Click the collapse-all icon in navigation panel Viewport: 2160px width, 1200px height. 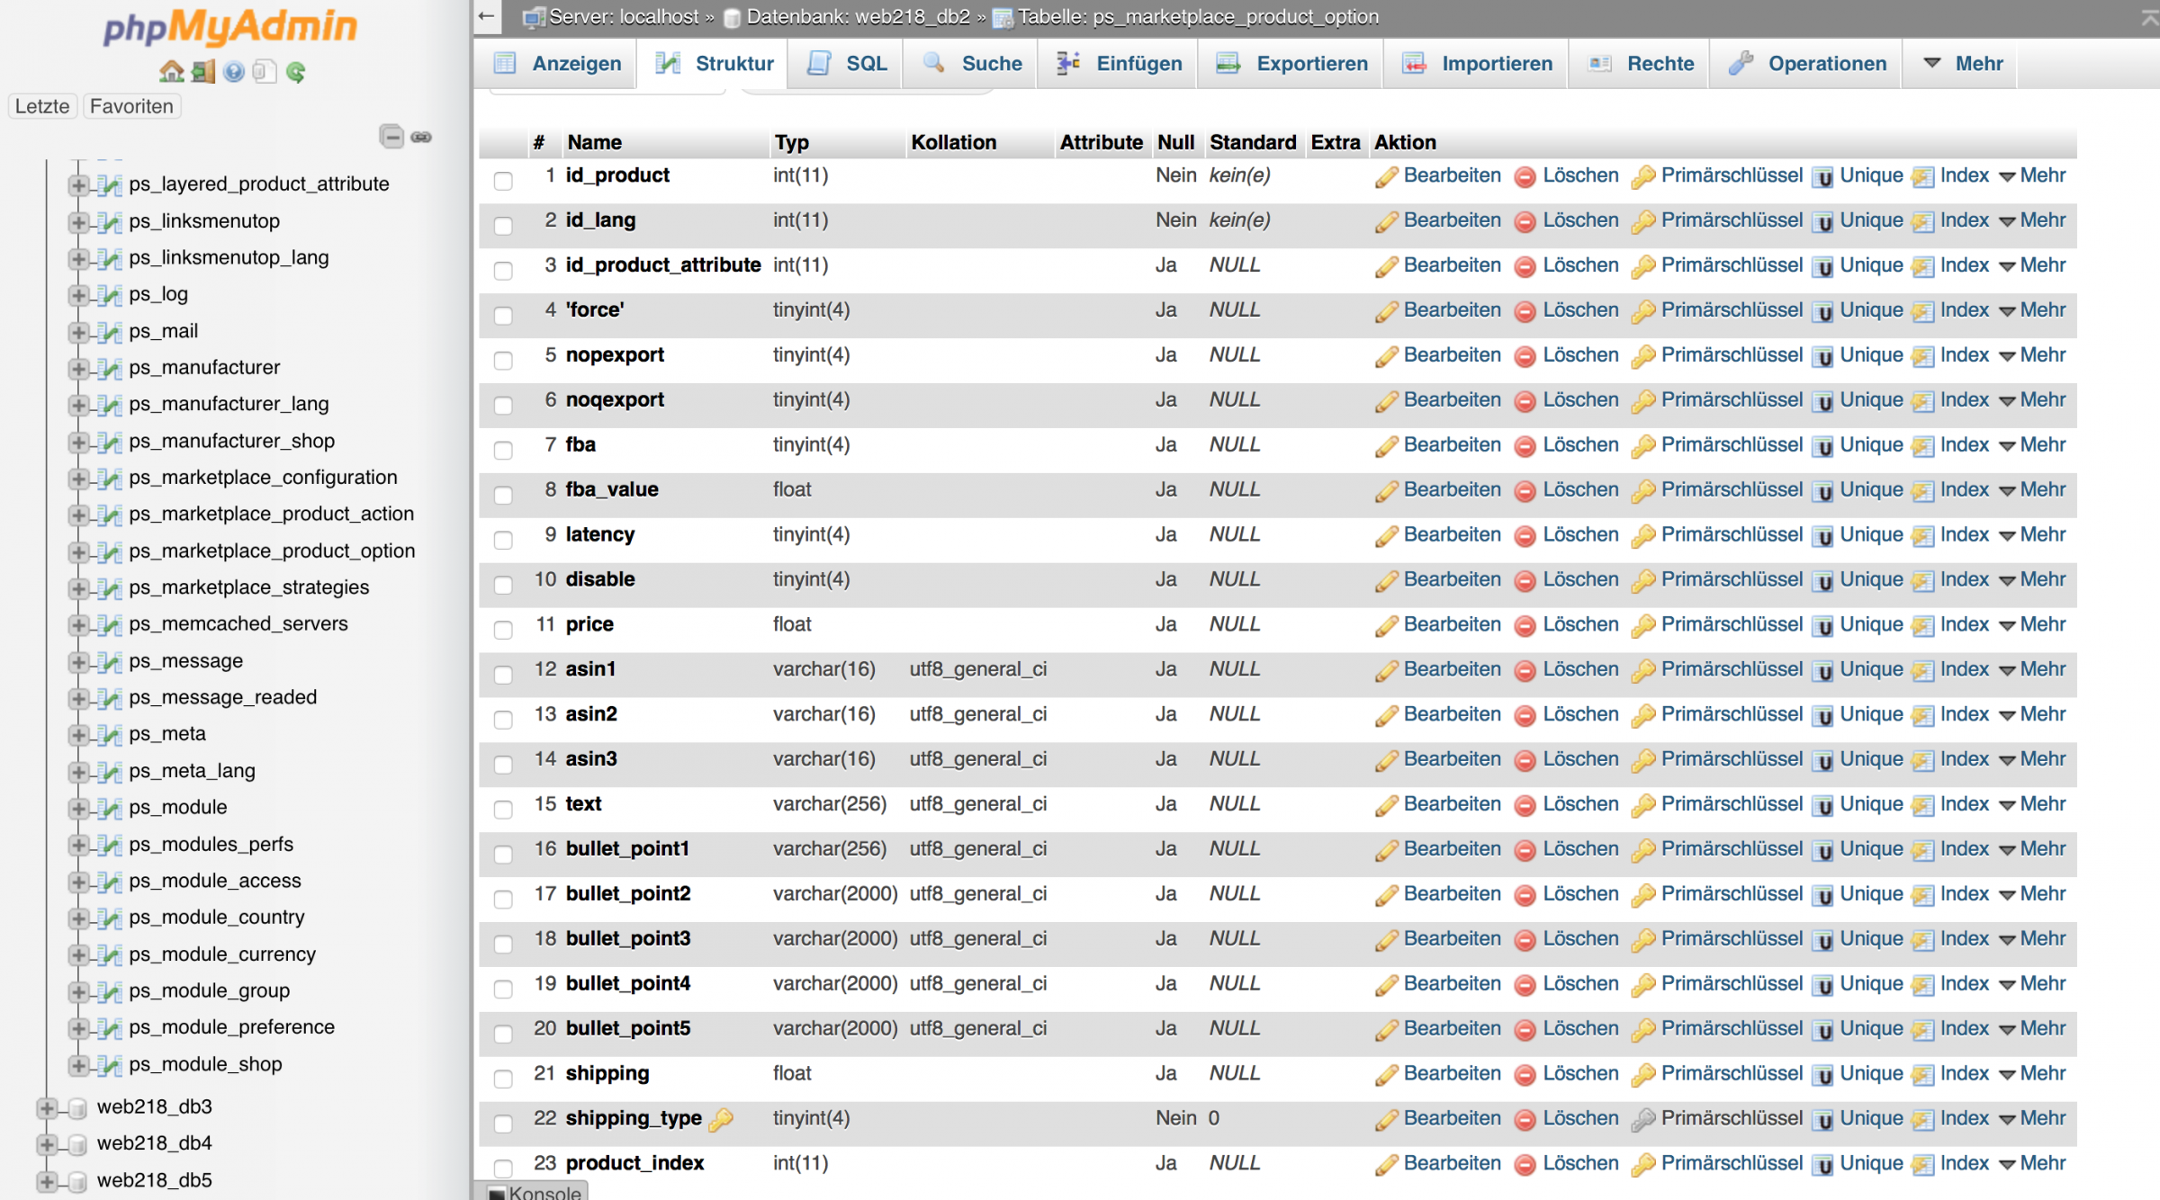391,137
